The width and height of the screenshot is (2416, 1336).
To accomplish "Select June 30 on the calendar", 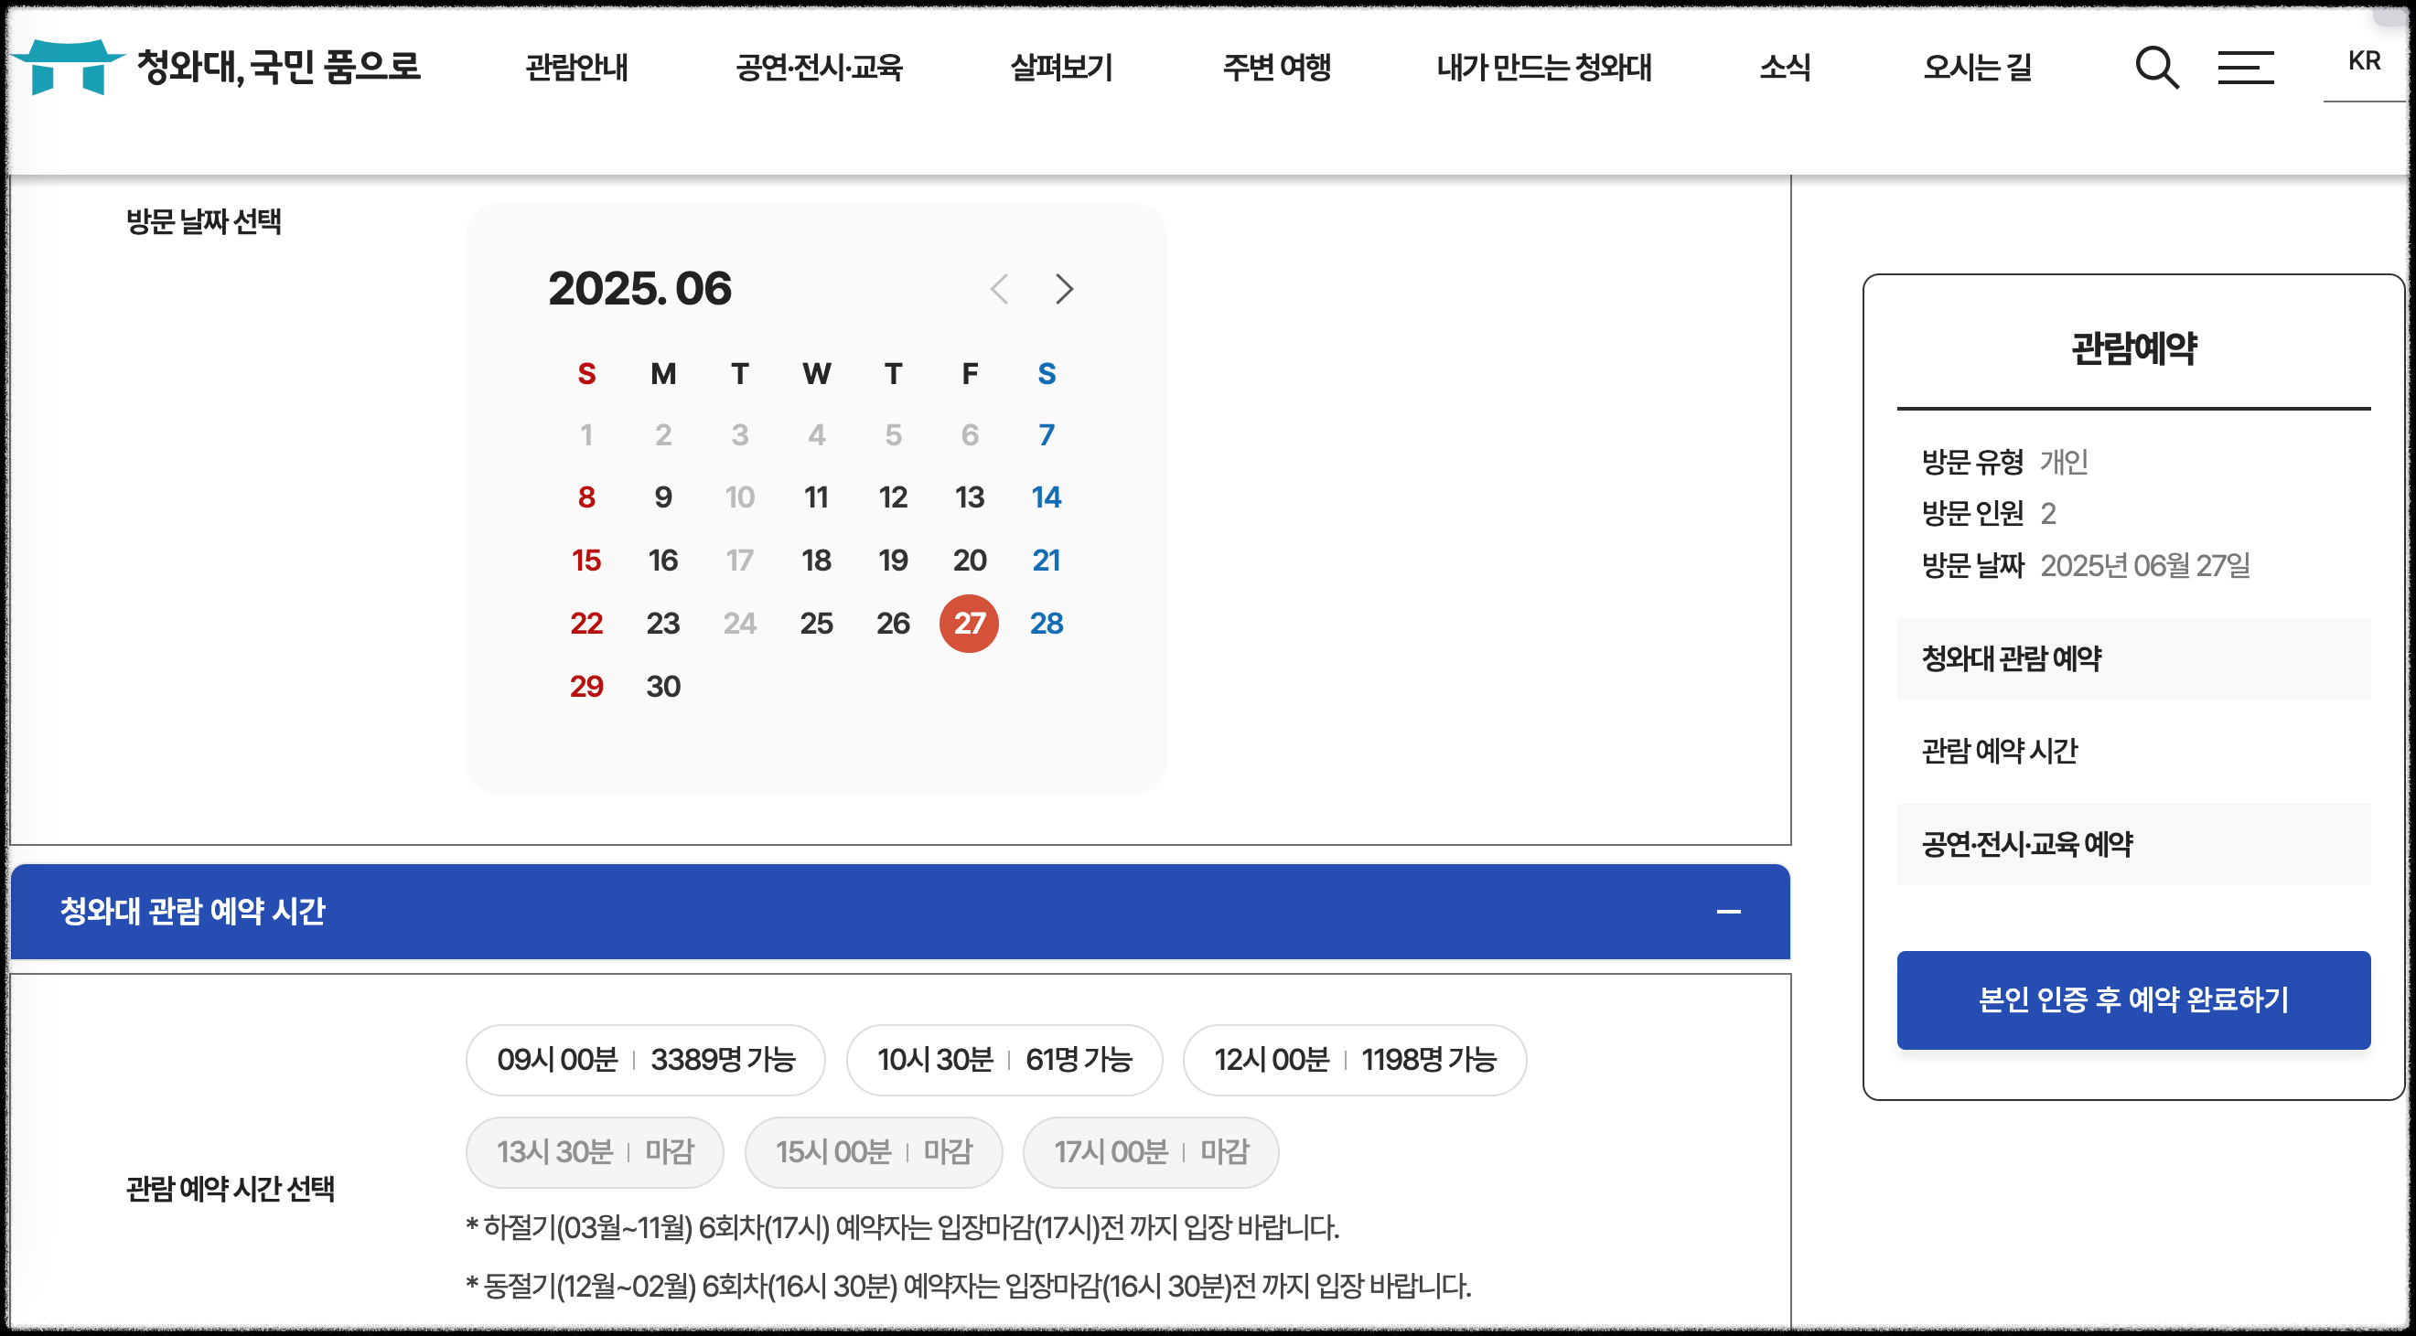I will pos(663,686).
